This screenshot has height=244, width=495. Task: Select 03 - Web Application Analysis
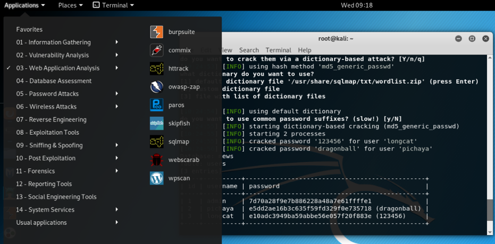click(x=58, y=68)
